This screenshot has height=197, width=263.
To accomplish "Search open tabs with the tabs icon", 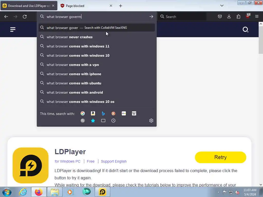I will pos(103,121).
